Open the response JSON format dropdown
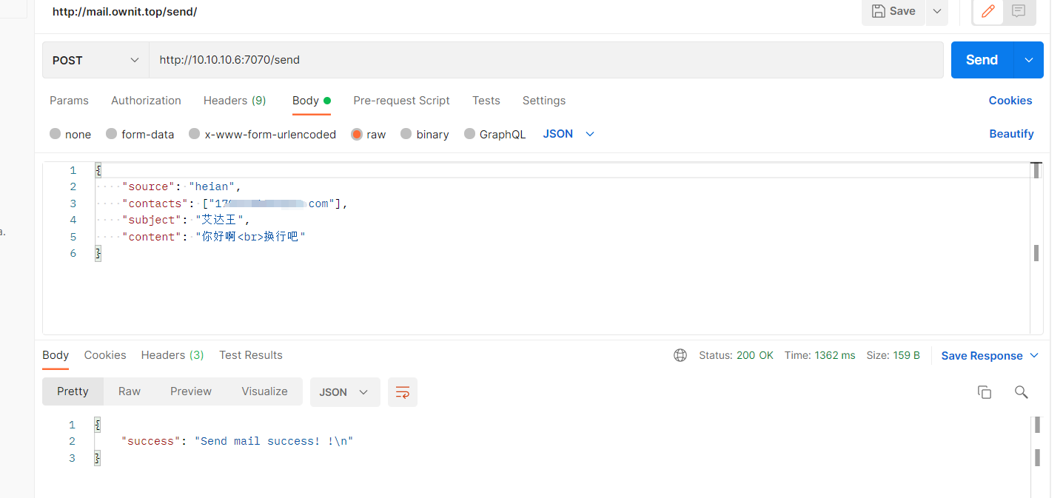This screenshot has width=1063, height=498. 345,392
